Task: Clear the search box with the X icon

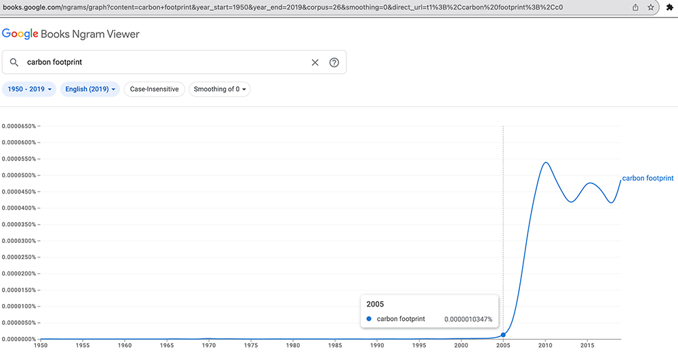Action: (315, 62)
